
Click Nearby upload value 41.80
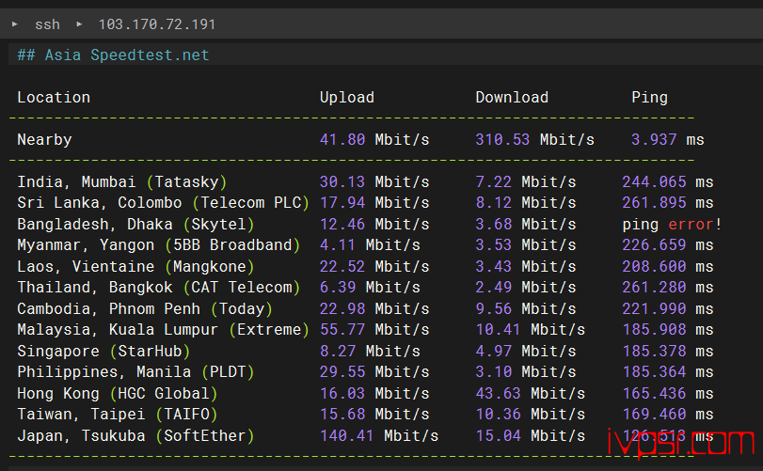pyautogui.click(x=342, y=140)
